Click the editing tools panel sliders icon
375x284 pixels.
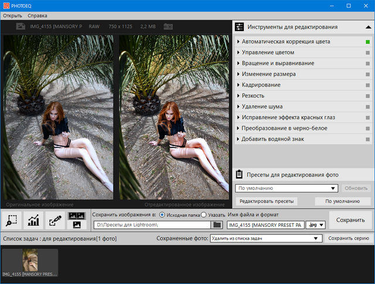click(239, 27)
